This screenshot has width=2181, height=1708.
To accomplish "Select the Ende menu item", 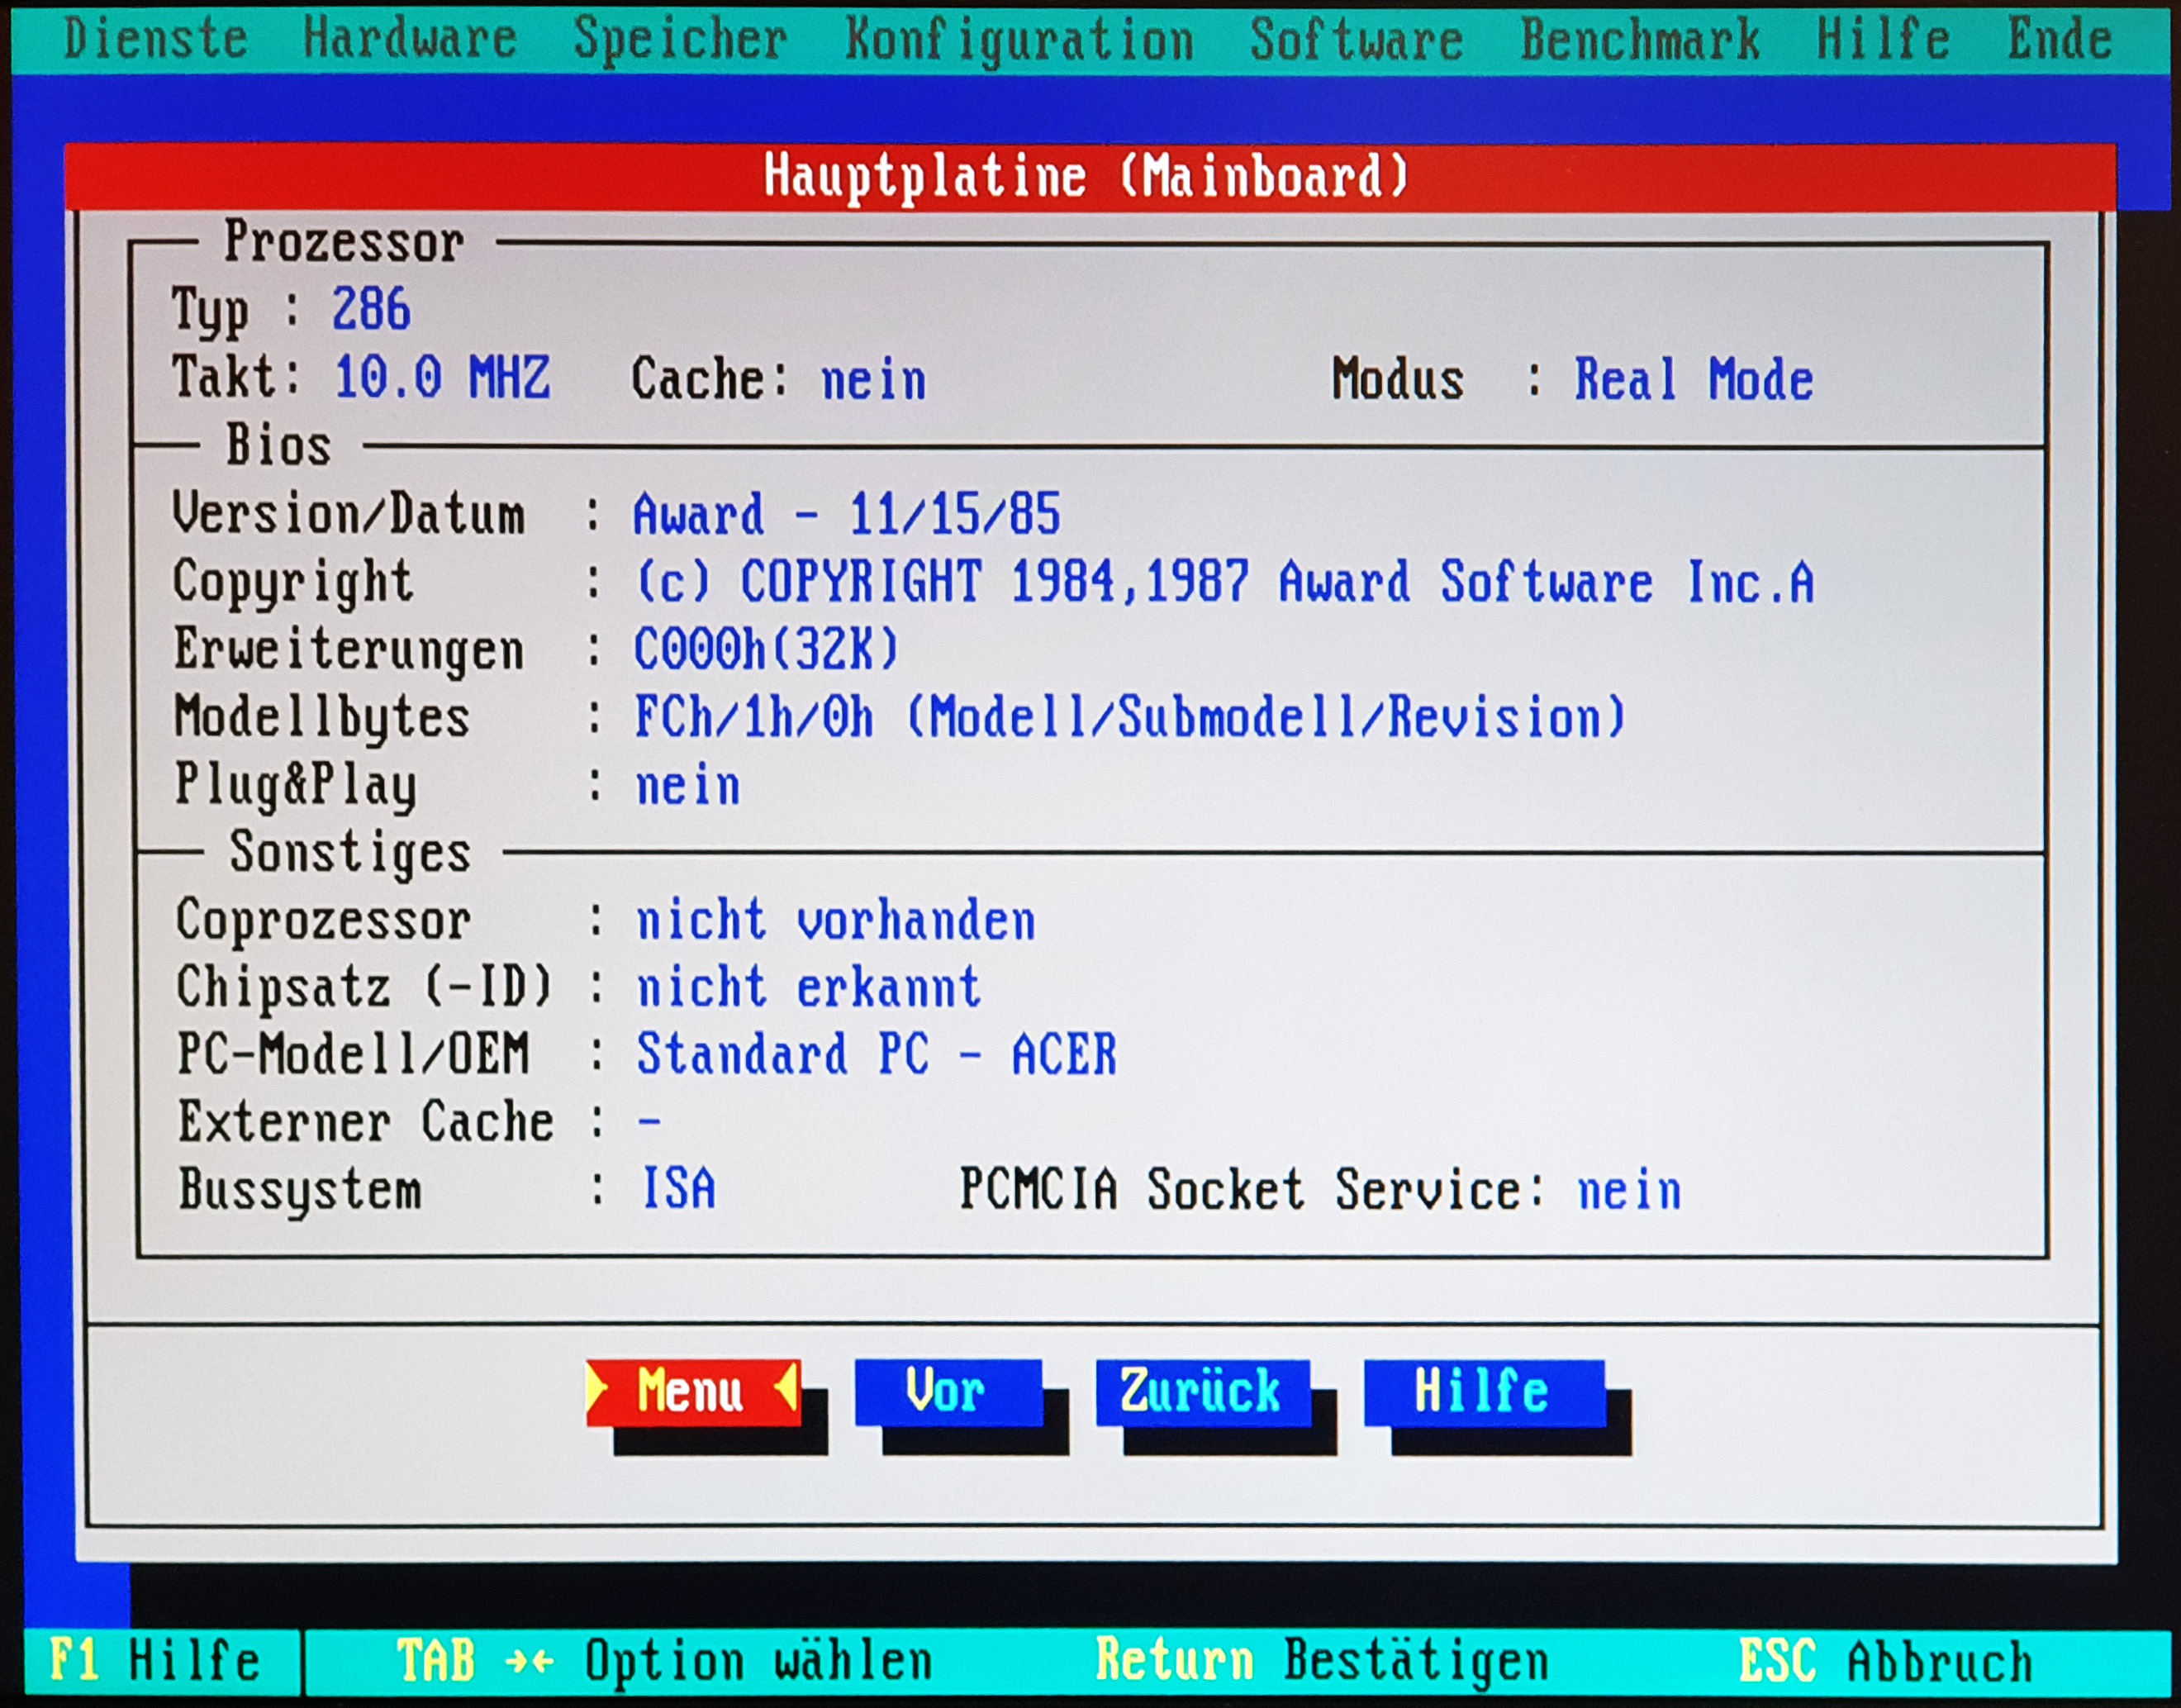I will point(2059,40).
